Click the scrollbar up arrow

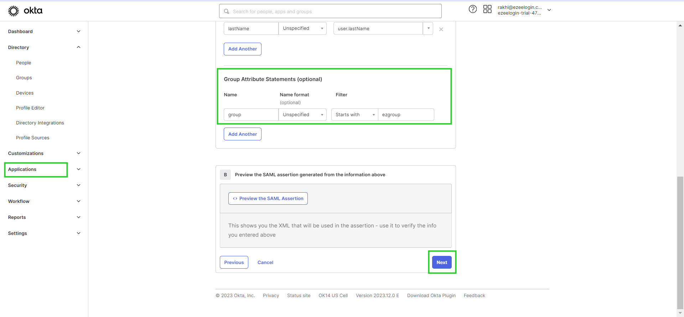(680, 25)
